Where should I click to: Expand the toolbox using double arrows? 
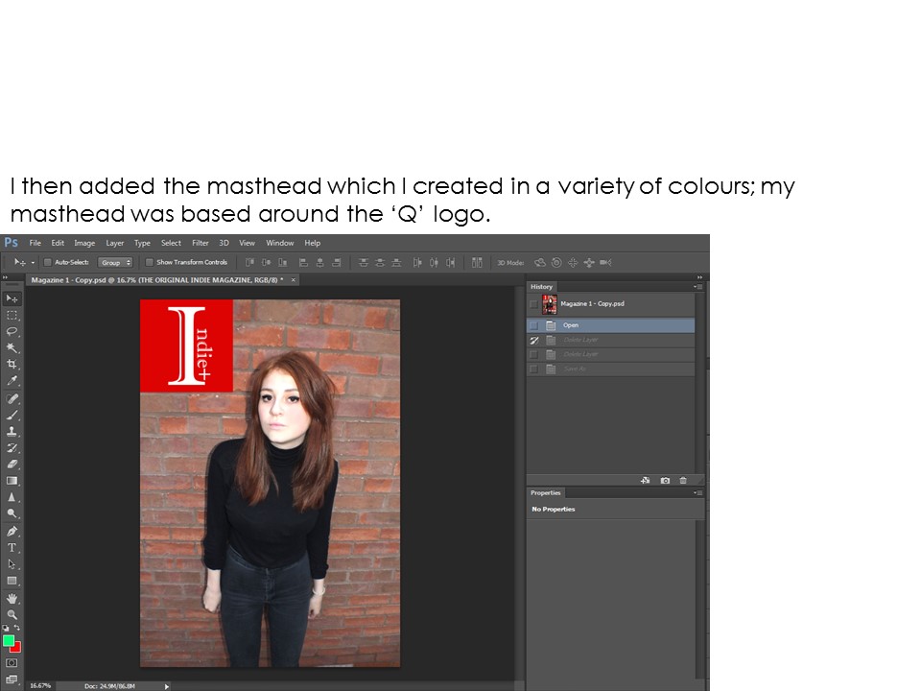6,277
